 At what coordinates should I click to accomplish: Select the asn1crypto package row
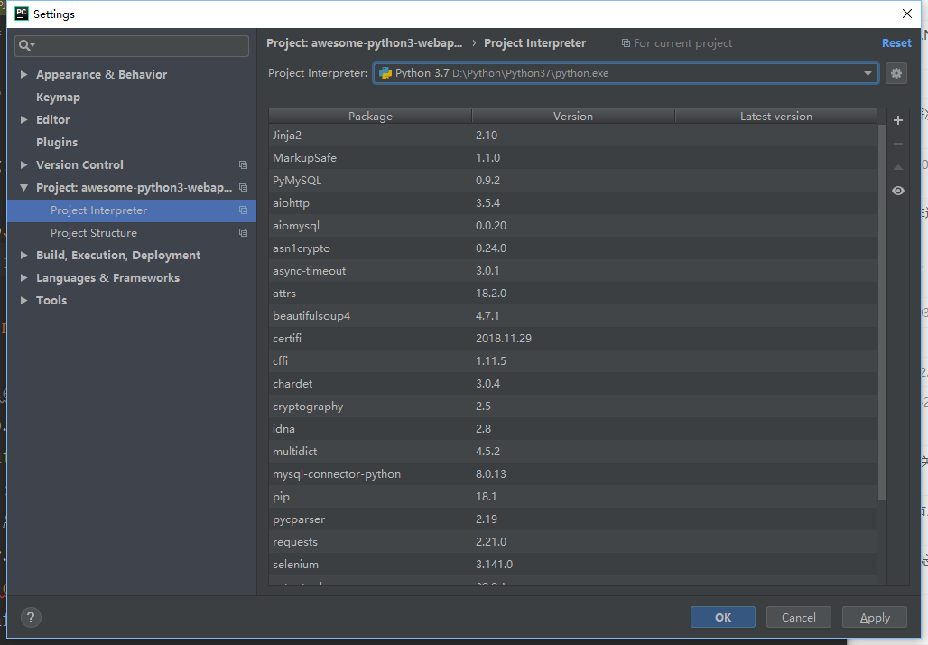point(573,248)
